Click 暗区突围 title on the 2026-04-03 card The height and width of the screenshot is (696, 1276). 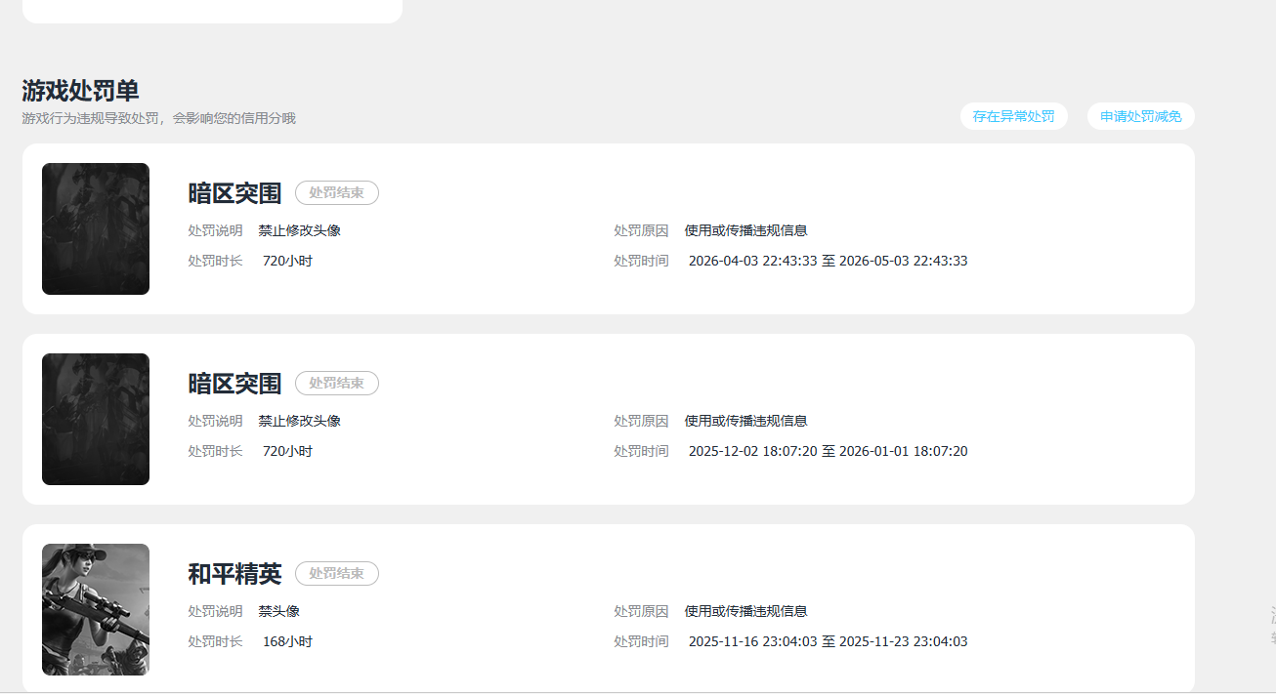tap(234, 193)
